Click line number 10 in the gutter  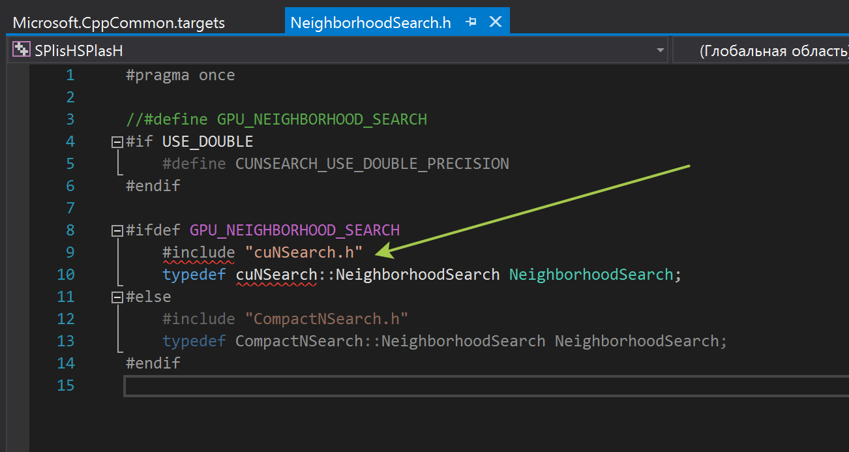coord(66,274)
